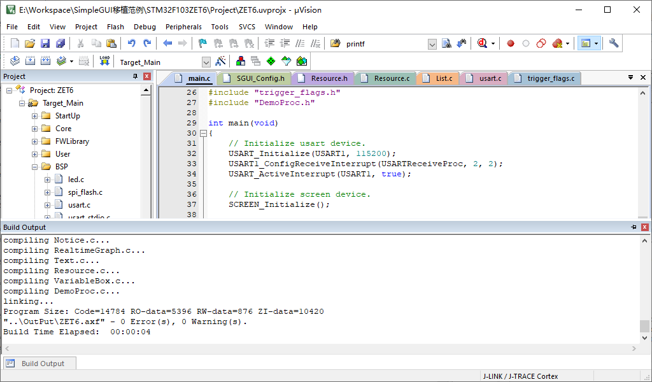Close the Build Output panel

[644, 227]
